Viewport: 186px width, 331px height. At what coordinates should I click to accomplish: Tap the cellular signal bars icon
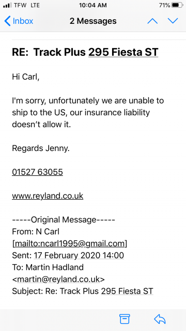pyautogui.click(x=7, y=5)
